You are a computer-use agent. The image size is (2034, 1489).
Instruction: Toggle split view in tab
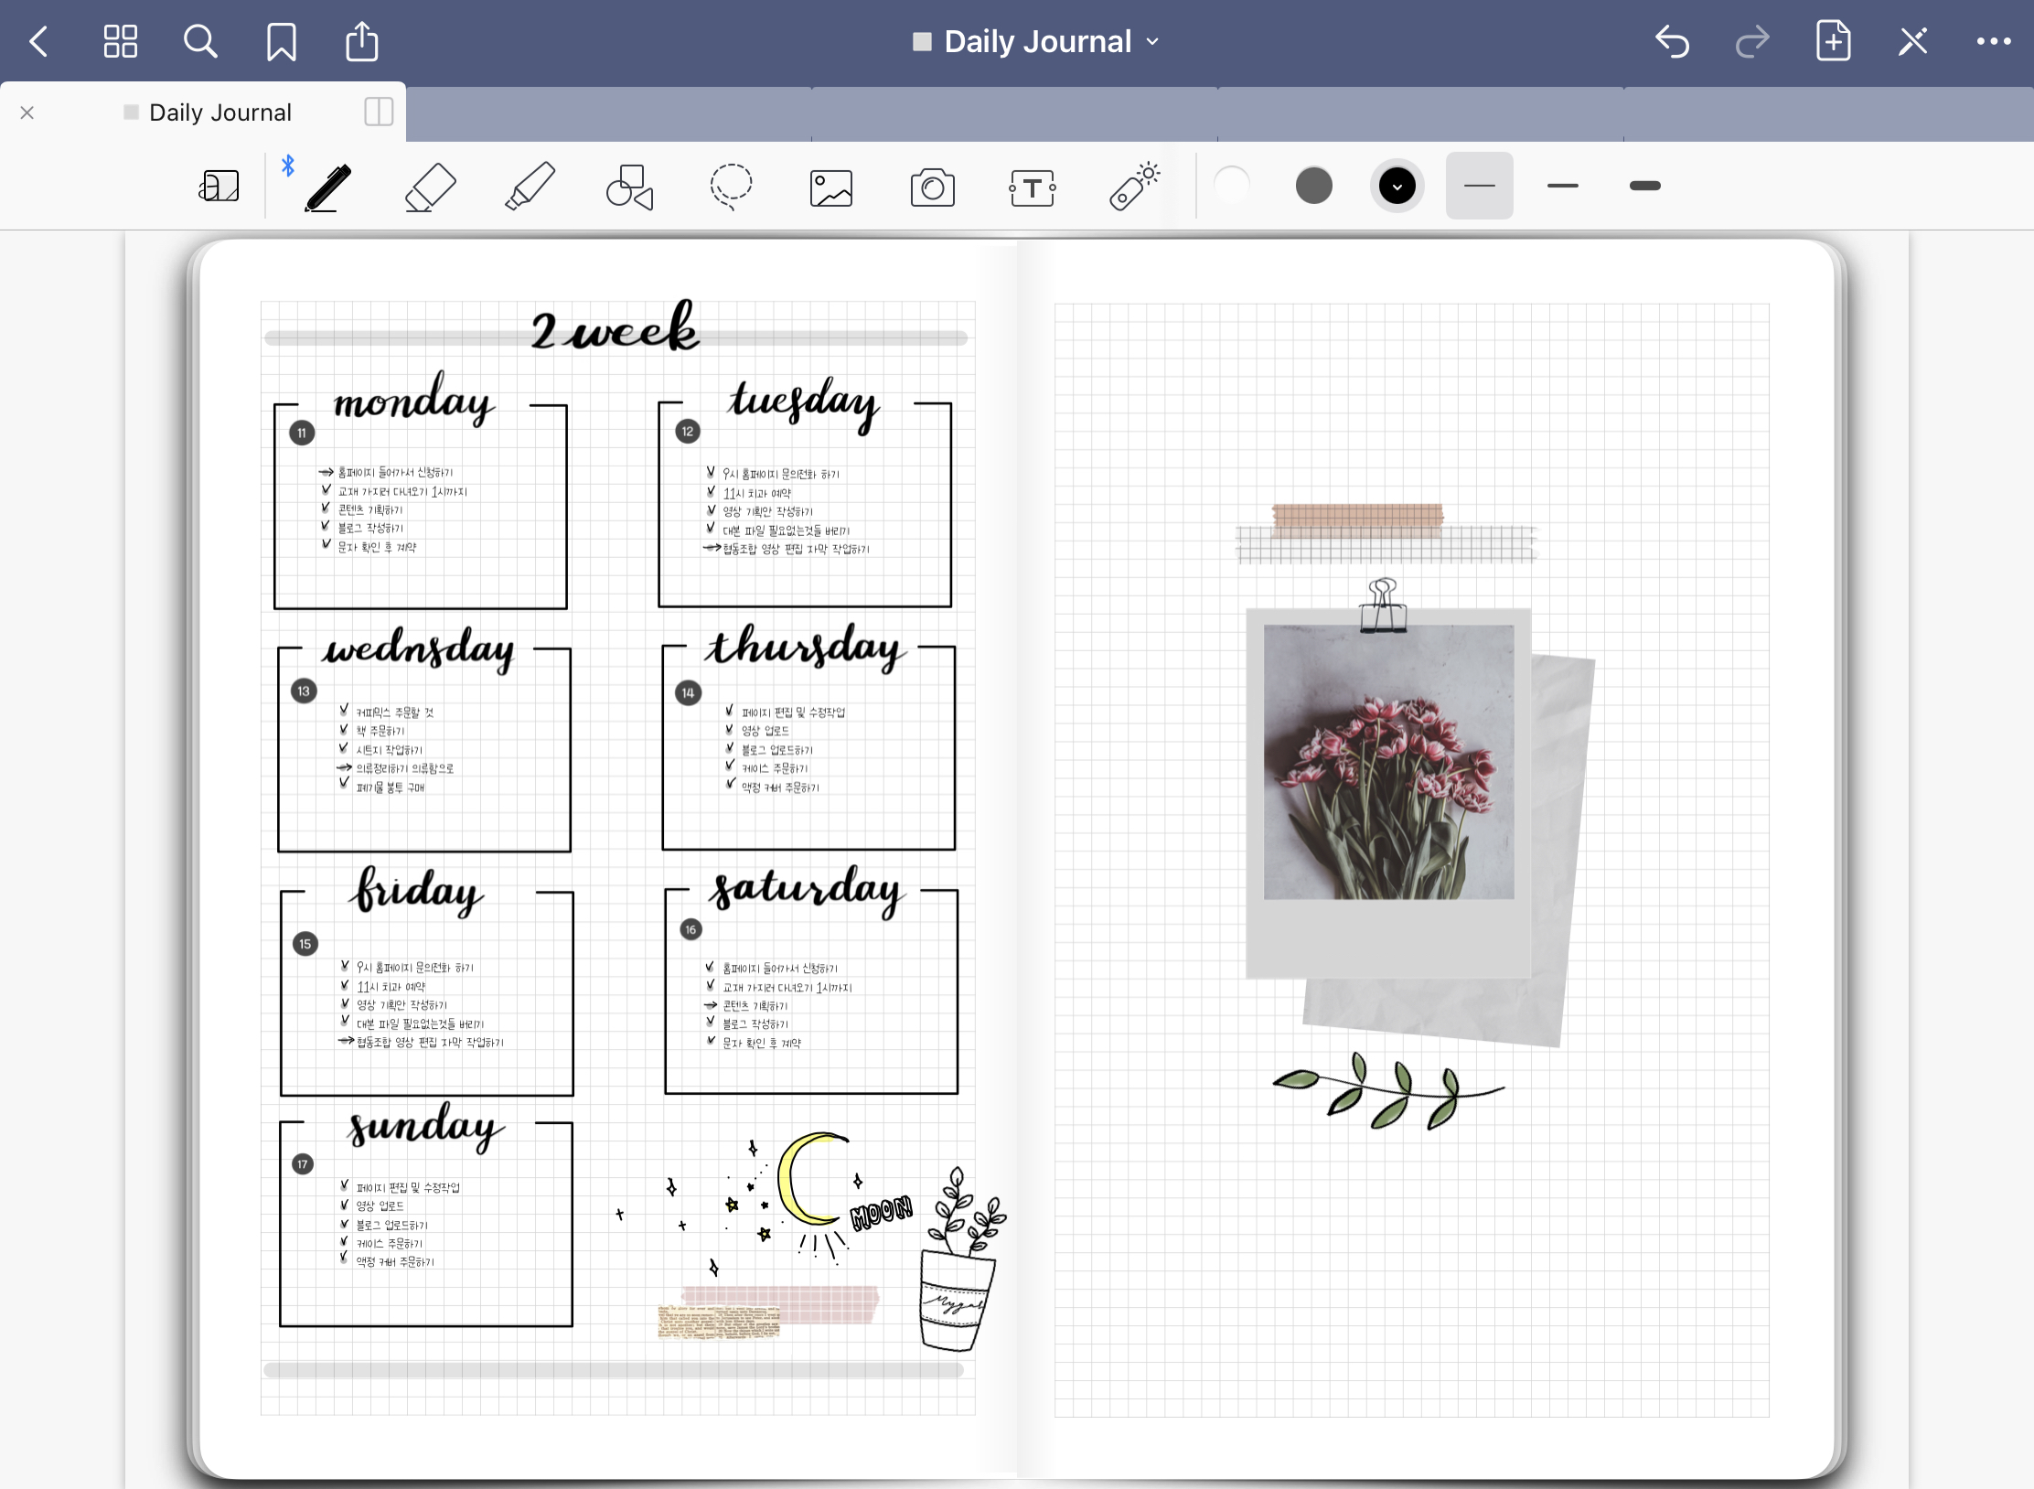378,112
